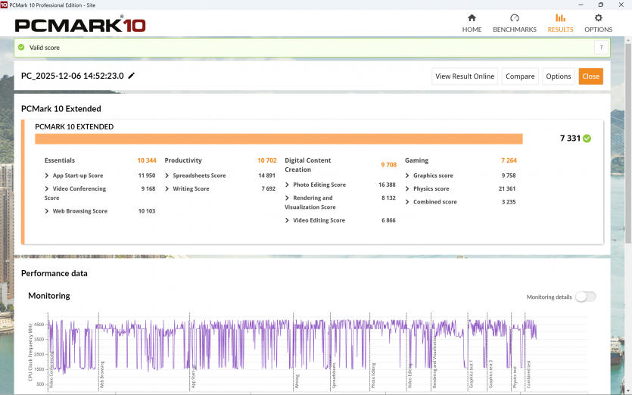Open the result Options button

click(x=558, y=76)
